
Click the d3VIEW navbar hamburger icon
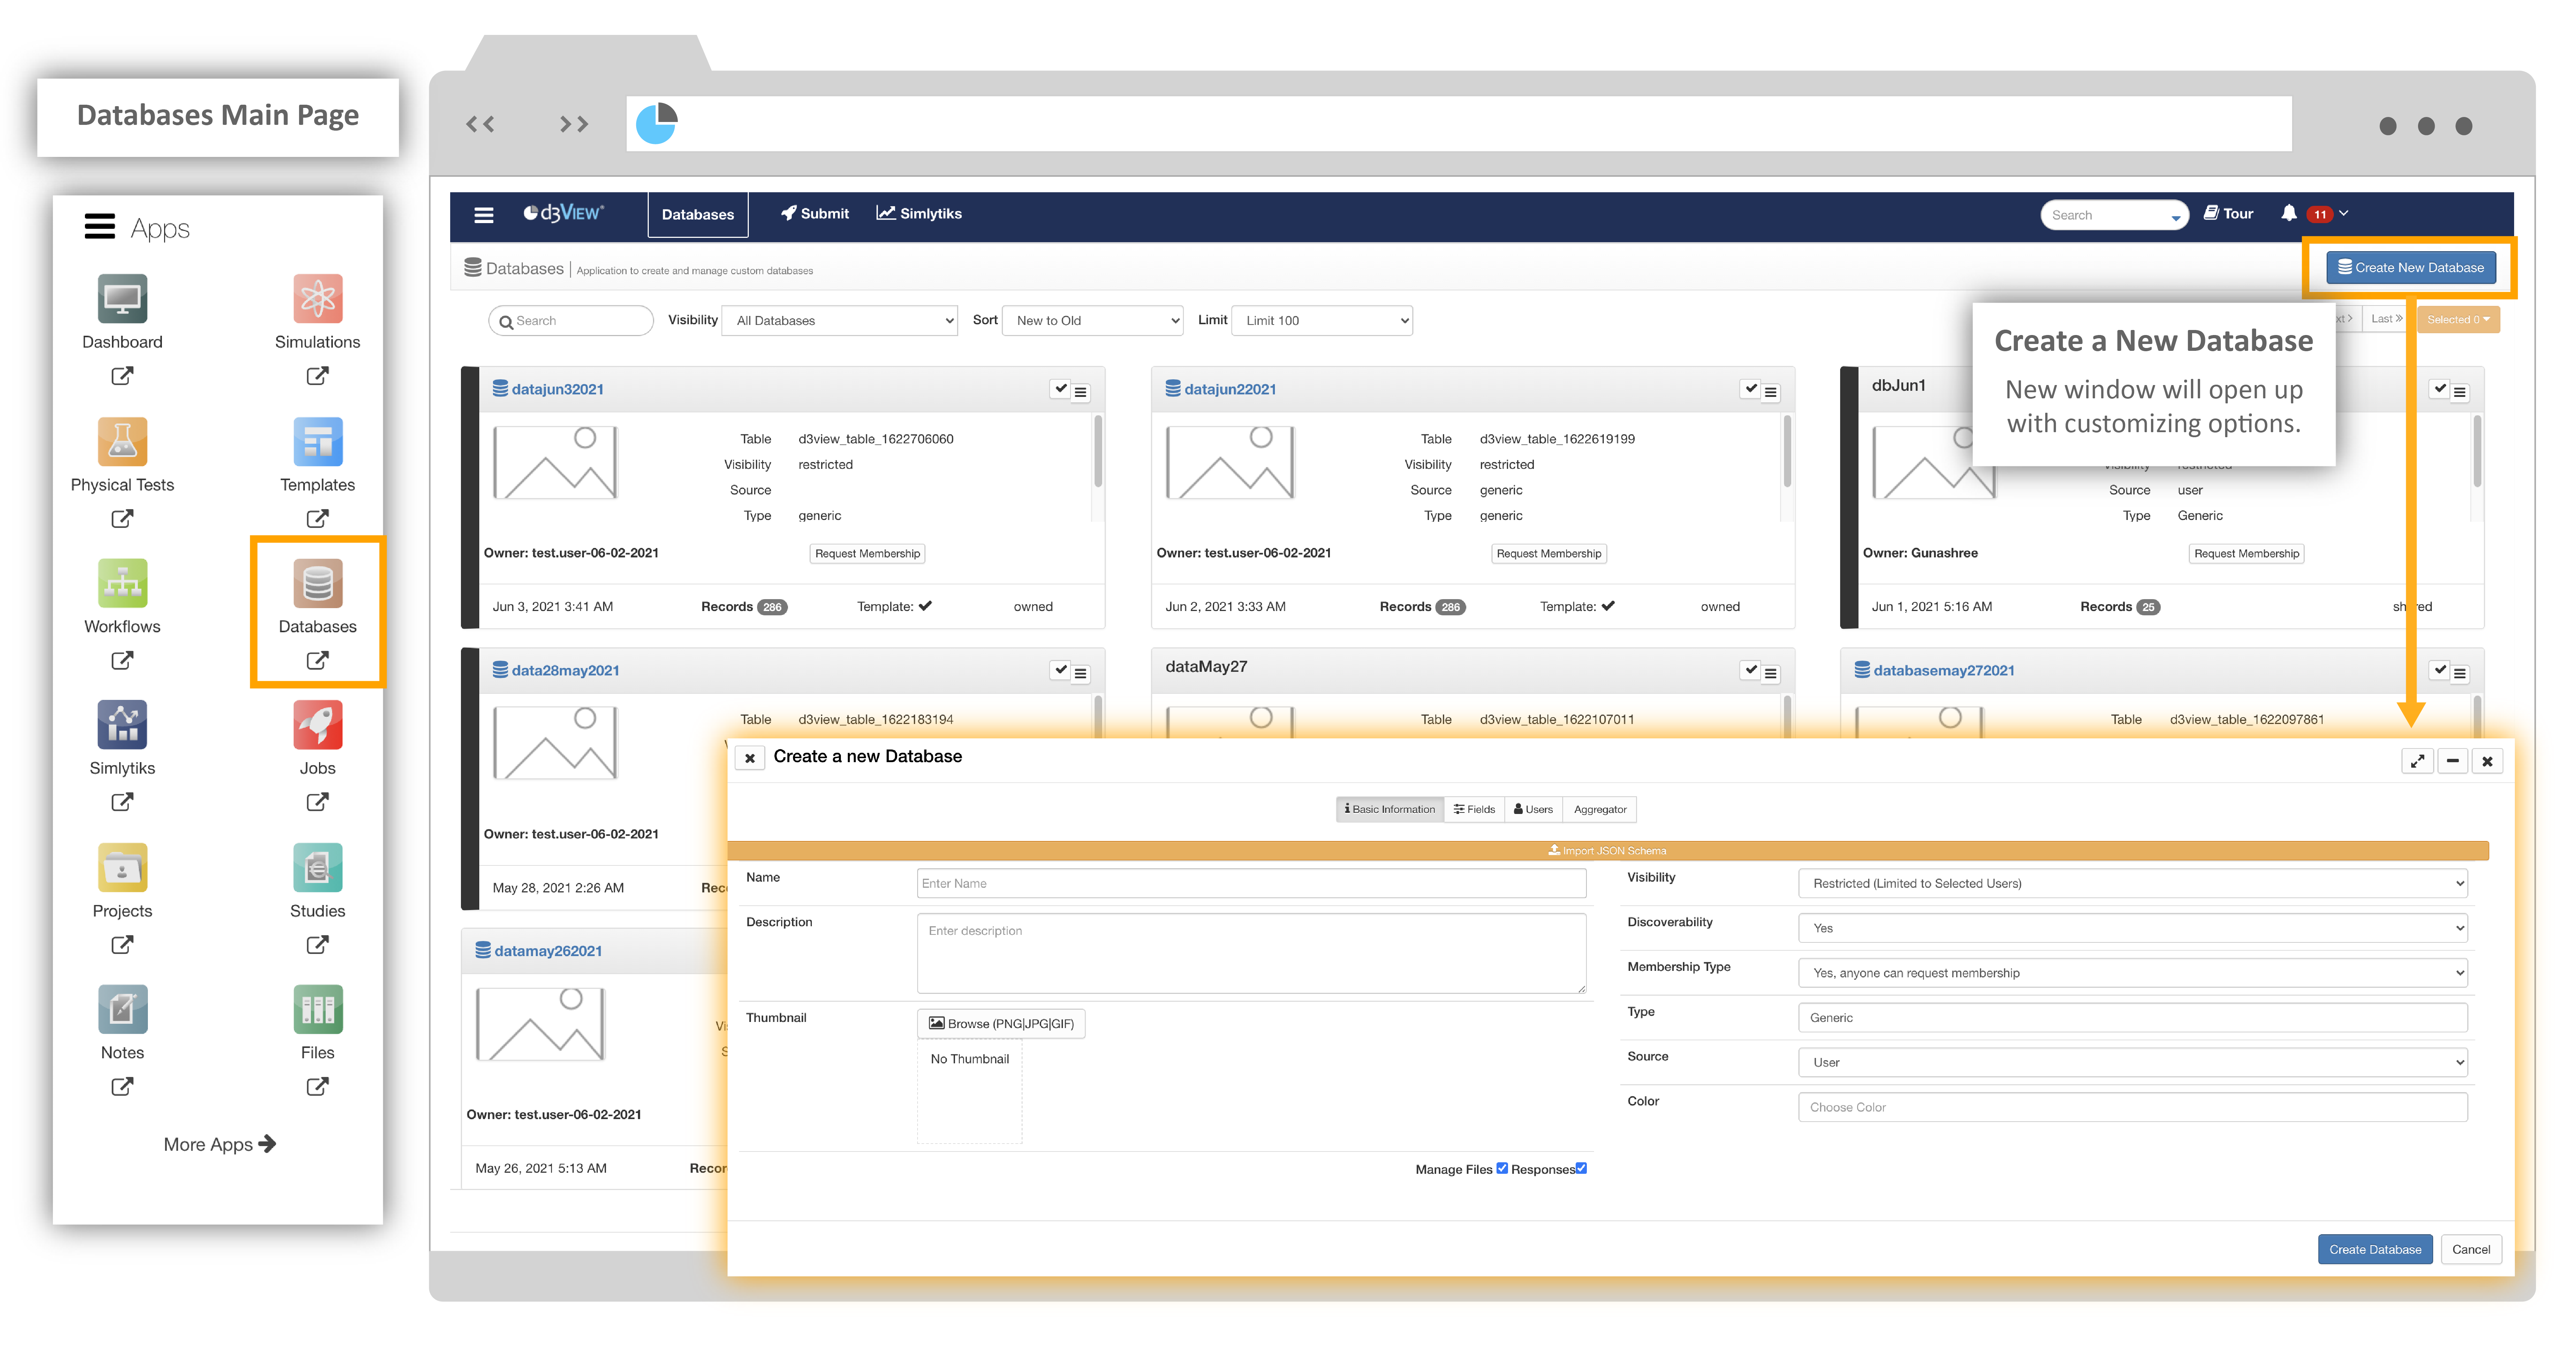pyautogui.click(x=484, y=215)
